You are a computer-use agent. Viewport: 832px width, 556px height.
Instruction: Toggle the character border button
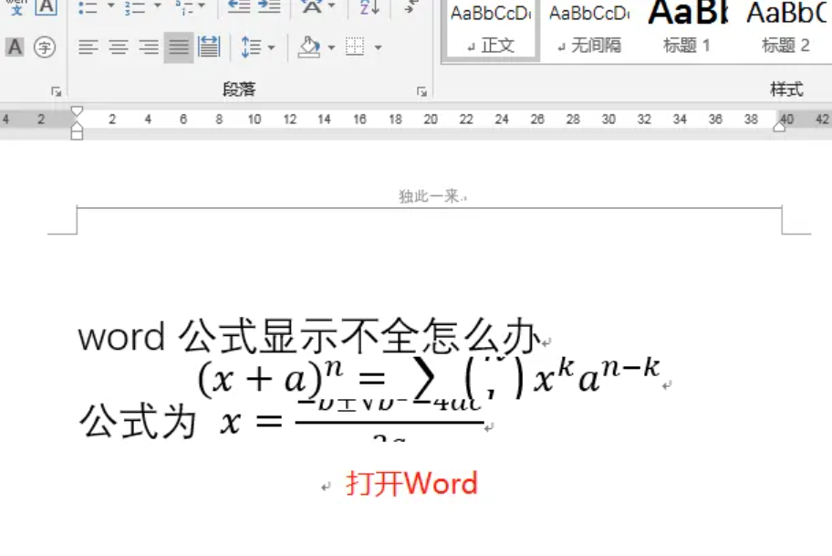pos(45,7)
